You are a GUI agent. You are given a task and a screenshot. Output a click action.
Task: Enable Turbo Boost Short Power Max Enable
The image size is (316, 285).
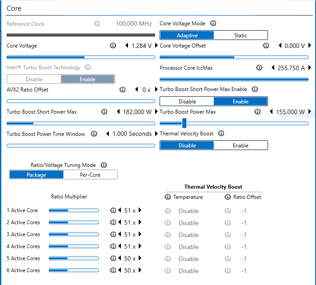pos(240,101)
